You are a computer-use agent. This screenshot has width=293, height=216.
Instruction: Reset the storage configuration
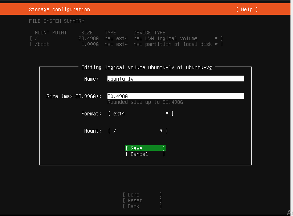pyautogui.click(x=142, y=200)
